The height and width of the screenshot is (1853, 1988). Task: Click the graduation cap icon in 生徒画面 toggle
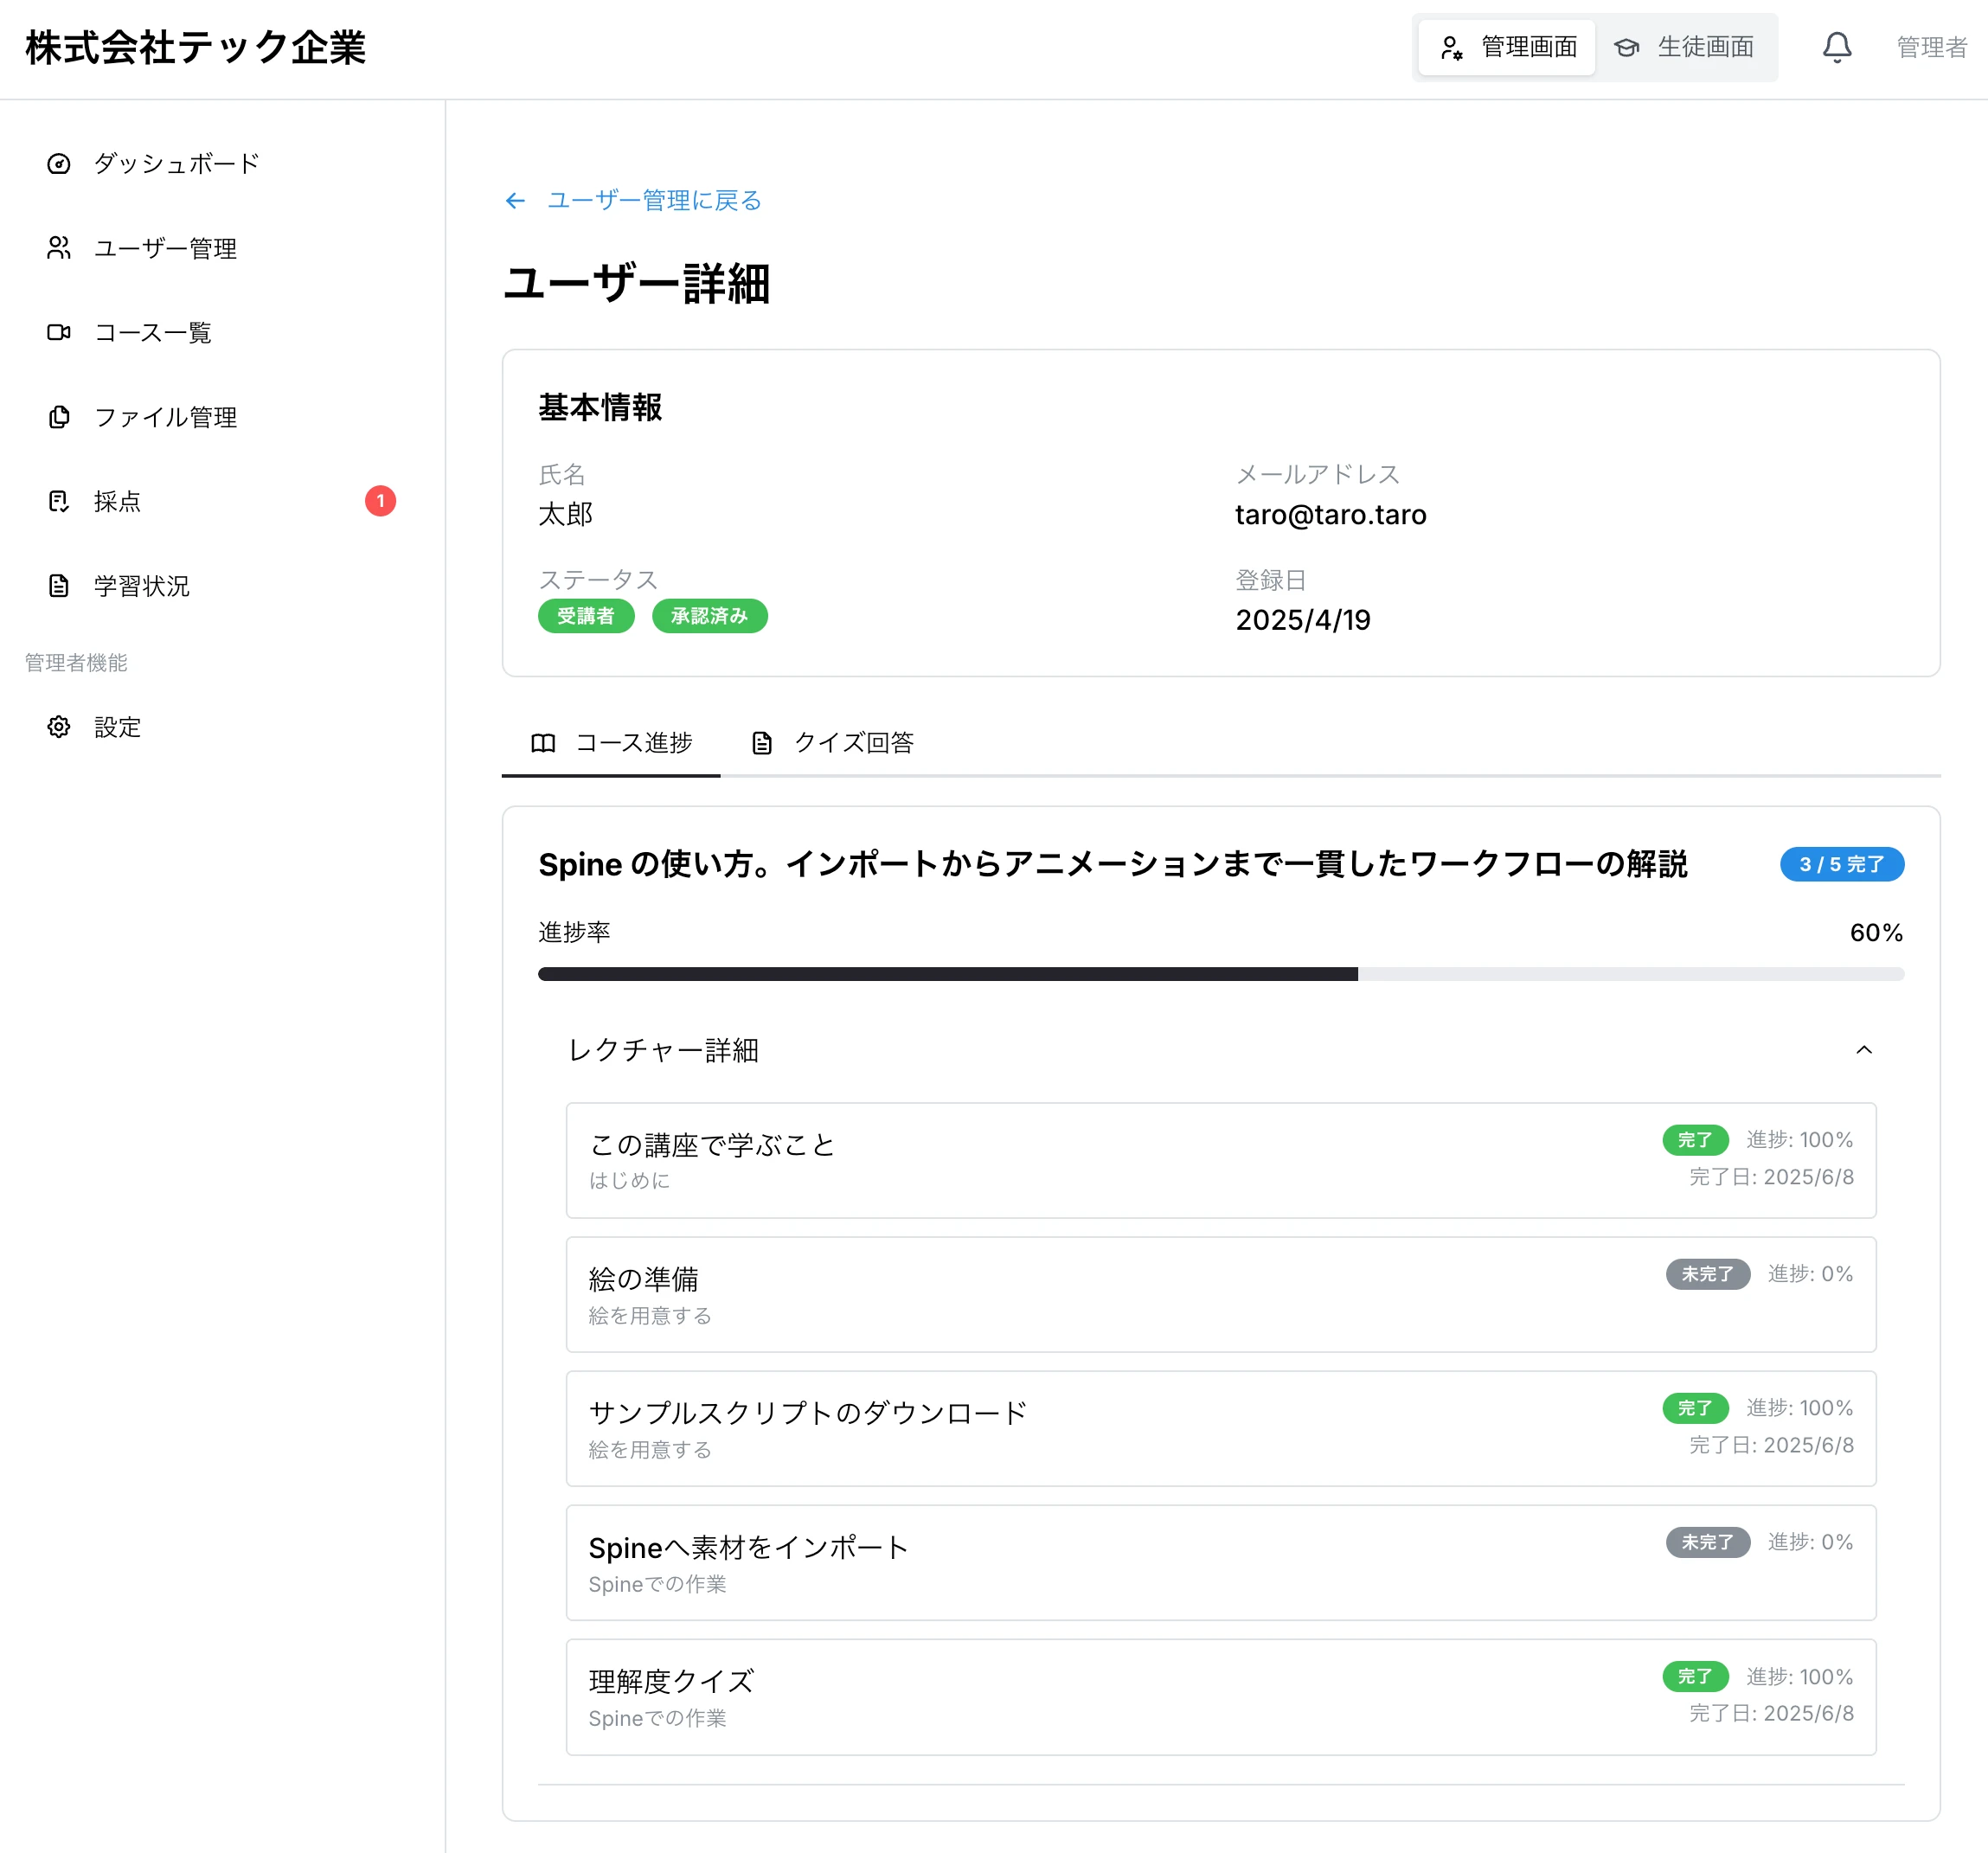click(x=1627, y=47)
